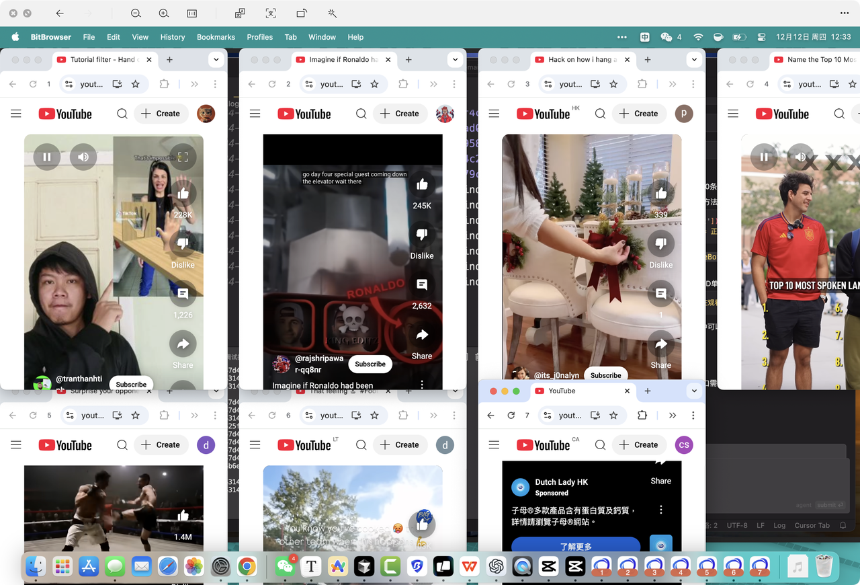
Task: Like the Ronaldo video showing 245K
Action: [422, 184]
